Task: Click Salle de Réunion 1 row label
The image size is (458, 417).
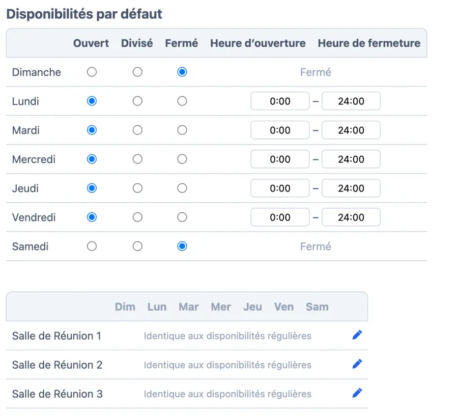Action: click(x=56, y=336)
